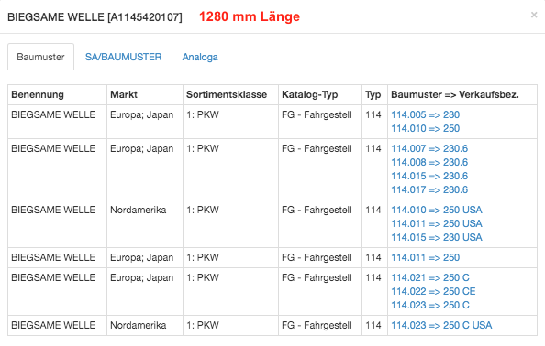Click link 114.015 => 230.6
545x346 pixels.
coord(429,176)
